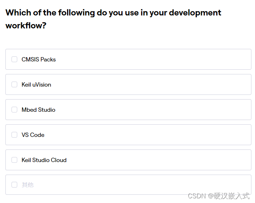Click the development workflow question heading
The width and height of the screenshot is (255, 203).
pyautogui.click(x=113, y=13)
